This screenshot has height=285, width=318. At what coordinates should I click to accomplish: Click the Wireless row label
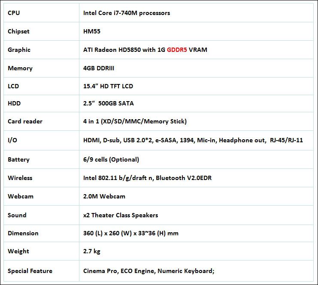20,178
